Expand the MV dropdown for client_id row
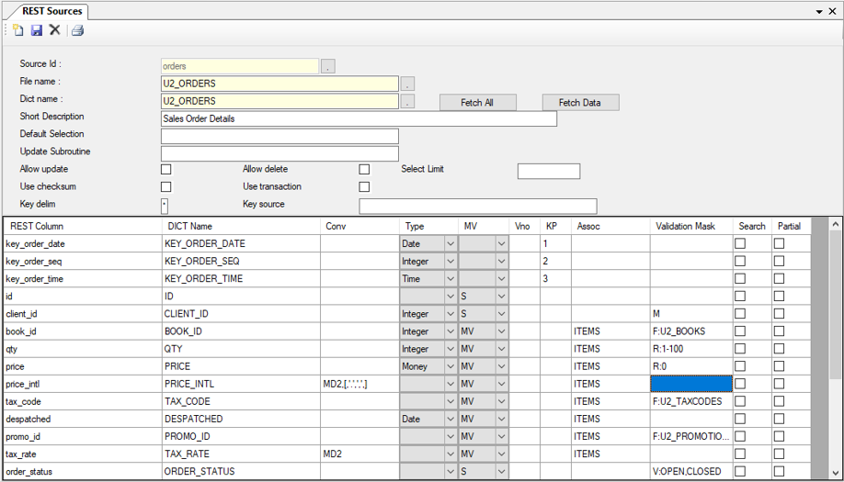This screenshot has width=844, height=482. click(x=501, y=314)
